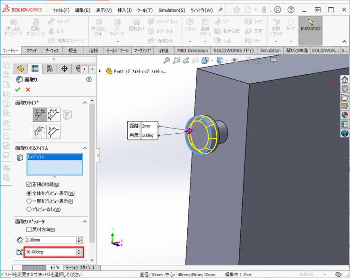Open the ConfigurationManager tab icon
This screenshot has height=278, width=350.
[50, 69]
